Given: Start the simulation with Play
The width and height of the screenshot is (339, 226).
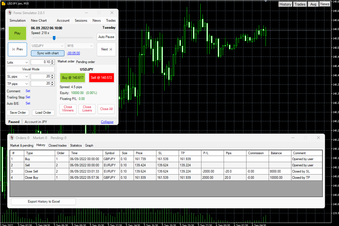Looking at the screenshot, I should coord(17,33).
